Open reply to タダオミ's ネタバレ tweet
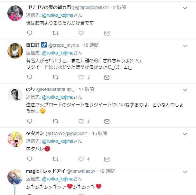Viewport: 196px width, 195px height. coord(30,159)
